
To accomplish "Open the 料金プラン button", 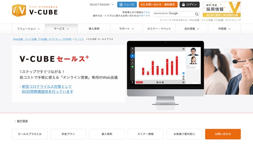I will pos(68,134).
